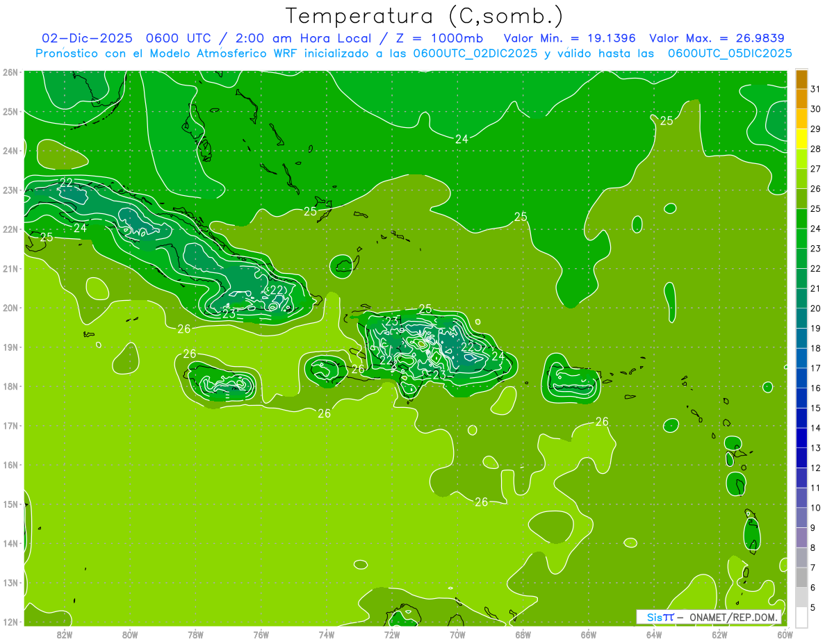The image size is (834, 644).
Task: Click "Valor Max. = 26.9839" value
Action: (x=717, y=38)
